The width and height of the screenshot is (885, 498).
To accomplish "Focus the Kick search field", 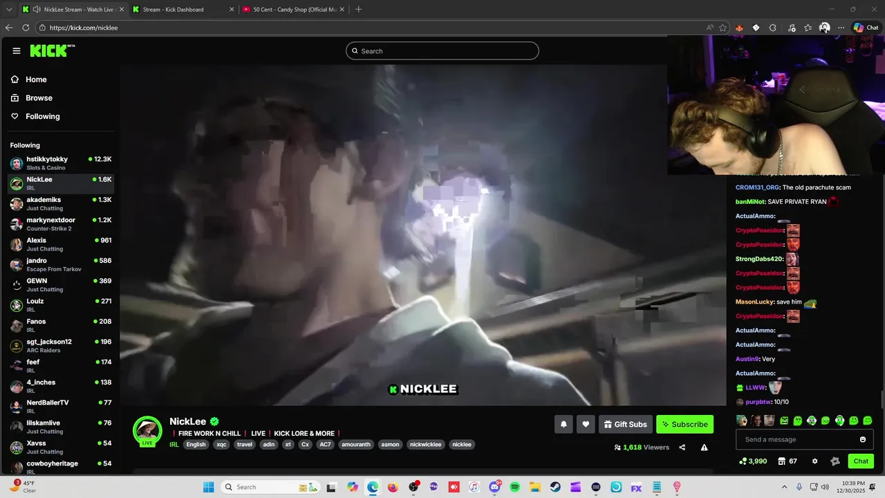I will (x=442, y=51).
